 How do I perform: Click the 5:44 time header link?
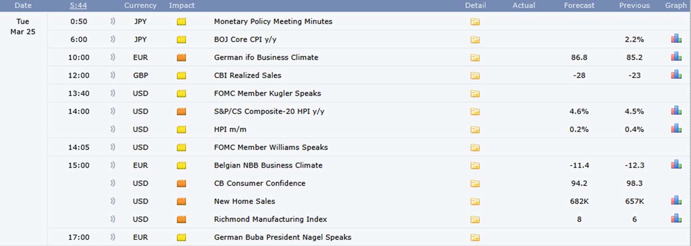[x=79, y=5]
